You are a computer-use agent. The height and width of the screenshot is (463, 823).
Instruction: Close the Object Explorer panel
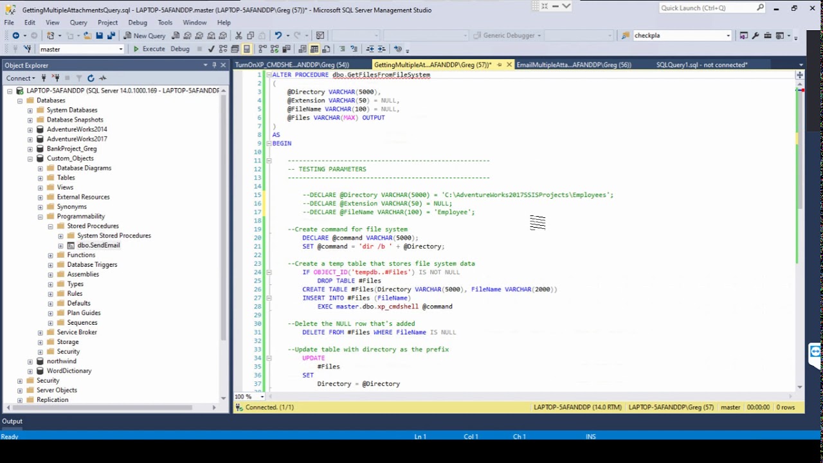[223, 65]
